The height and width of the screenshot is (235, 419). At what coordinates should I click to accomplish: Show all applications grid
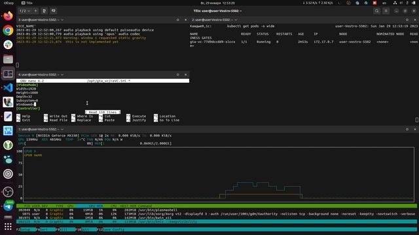(x=8, y=227)
